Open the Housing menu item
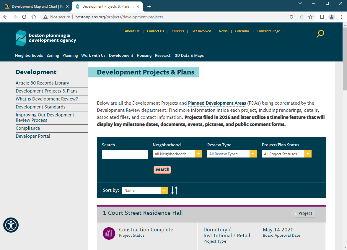 tap(144, 56)
